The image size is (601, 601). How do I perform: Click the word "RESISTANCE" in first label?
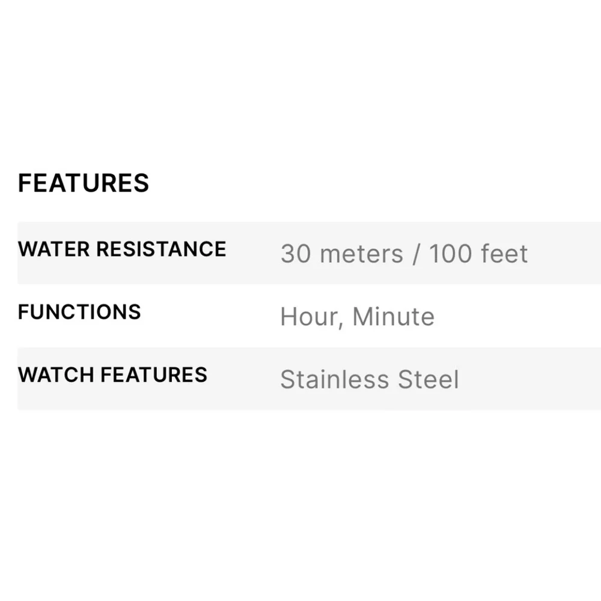pos(162,249)
